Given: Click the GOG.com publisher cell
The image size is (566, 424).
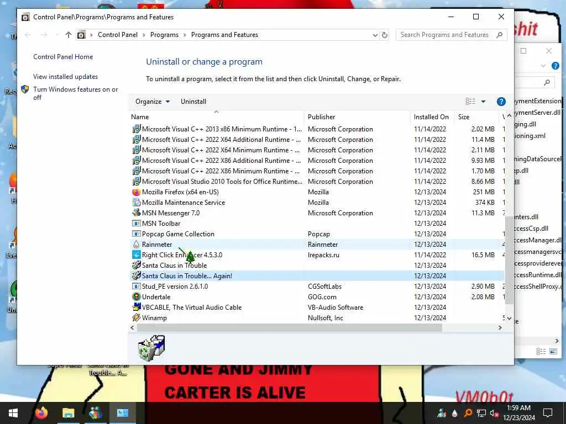Looking at the screenshot, I should point(322,297).
